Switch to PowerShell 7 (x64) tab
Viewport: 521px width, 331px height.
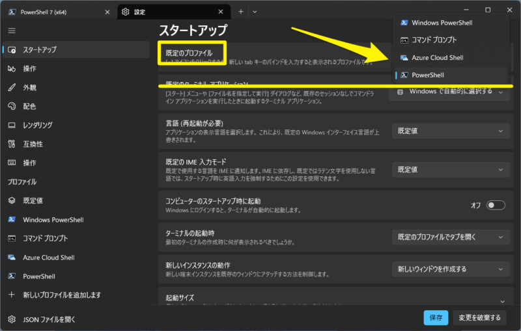[59, 12]
